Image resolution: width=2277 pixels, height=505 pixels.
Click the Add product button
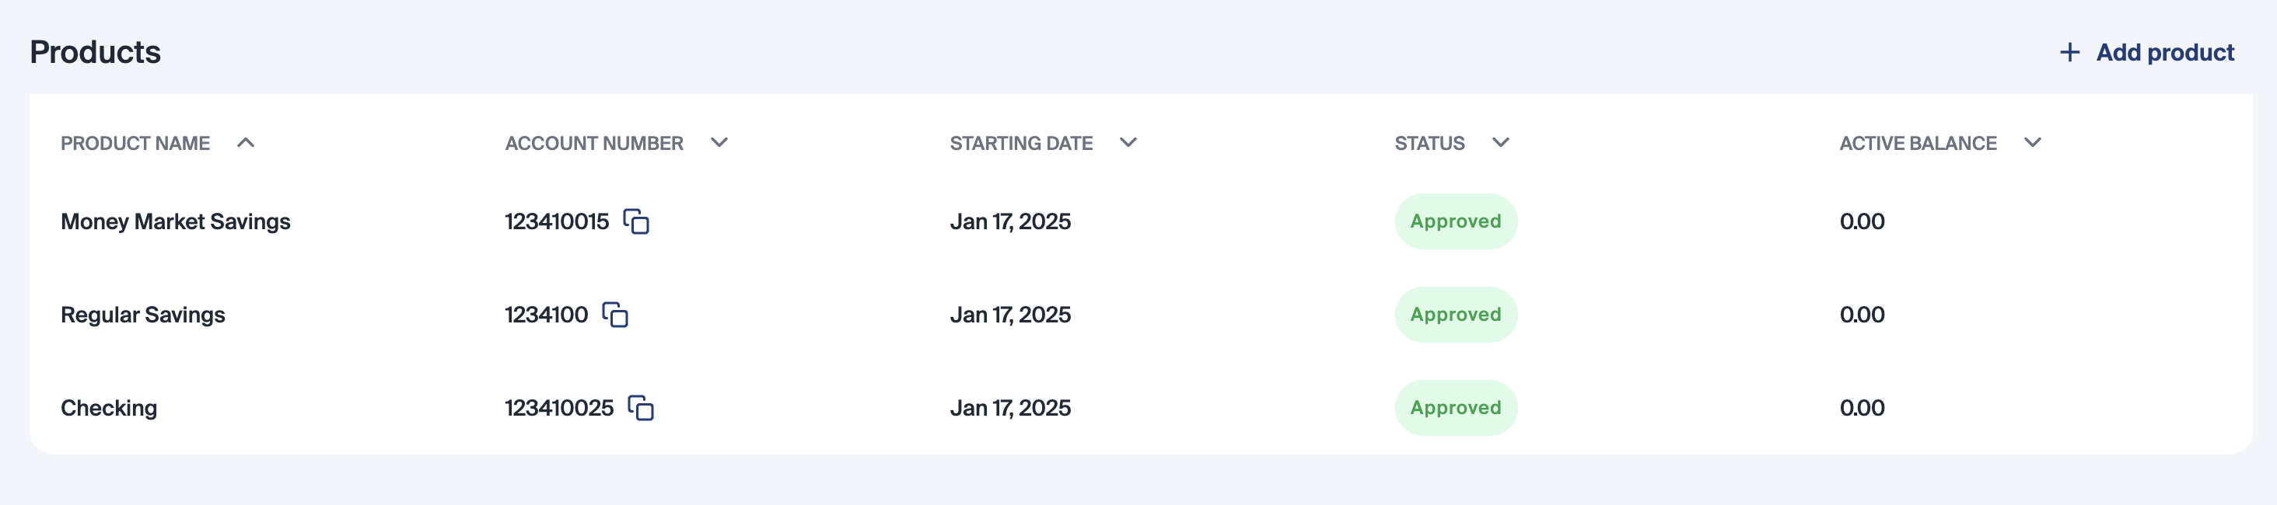click(2164, 53)
